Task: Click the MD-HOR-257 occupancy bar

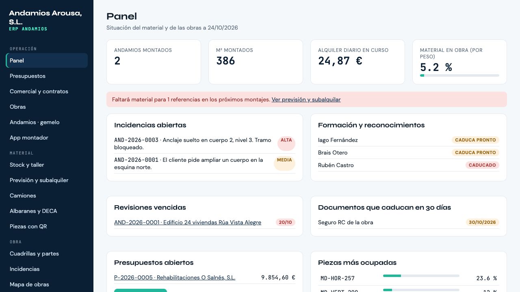Action: tap(421, 276)
